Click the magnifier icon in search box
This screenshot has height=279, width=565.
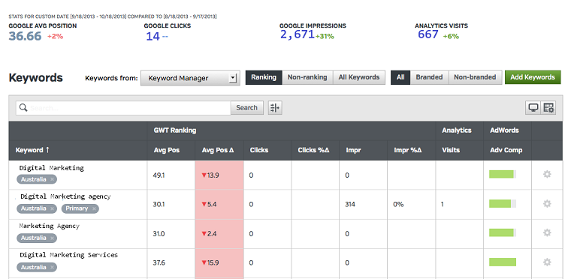click(x=23, y=107)
